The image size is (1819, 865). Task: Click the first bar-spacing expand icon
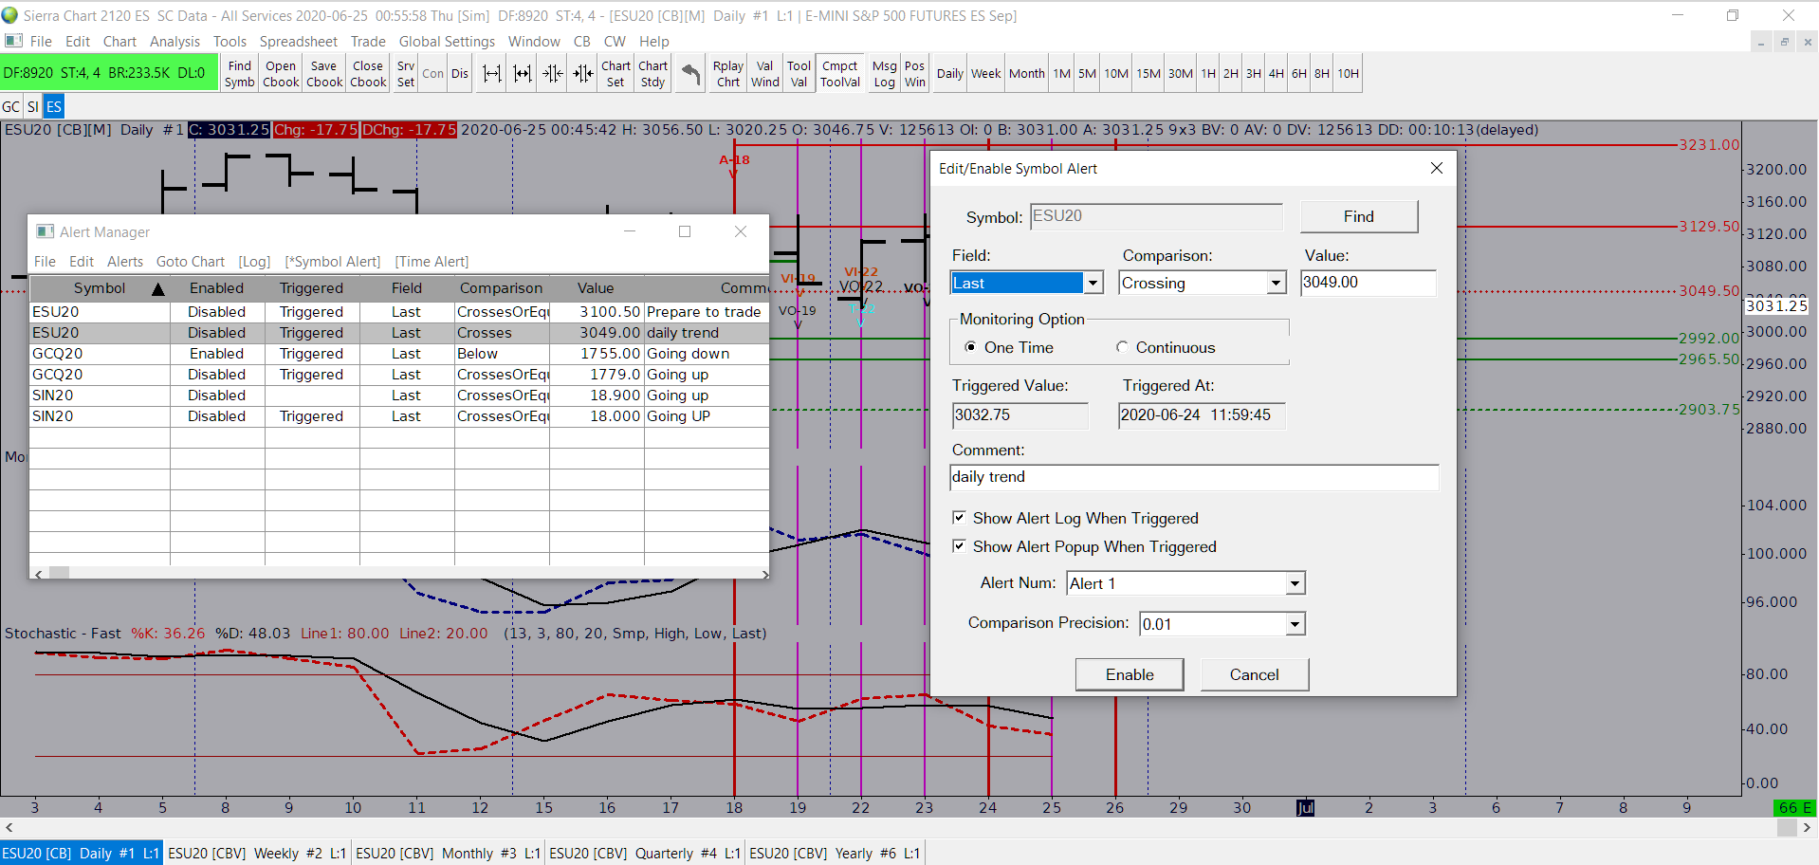(491, 74)
